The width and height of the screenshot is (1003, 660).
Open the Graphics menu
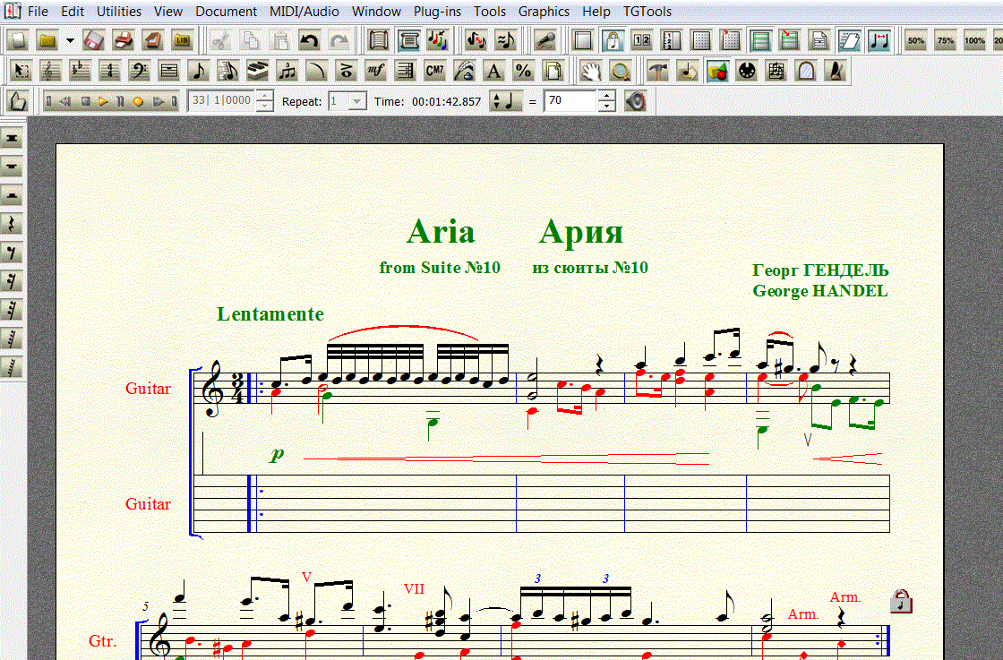coord(544,12)
